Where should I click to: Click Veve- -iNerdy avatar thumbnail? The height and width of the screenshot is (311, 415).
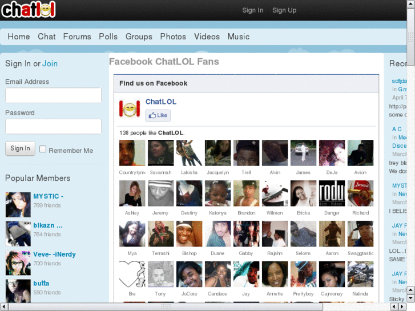click(18, 262)
